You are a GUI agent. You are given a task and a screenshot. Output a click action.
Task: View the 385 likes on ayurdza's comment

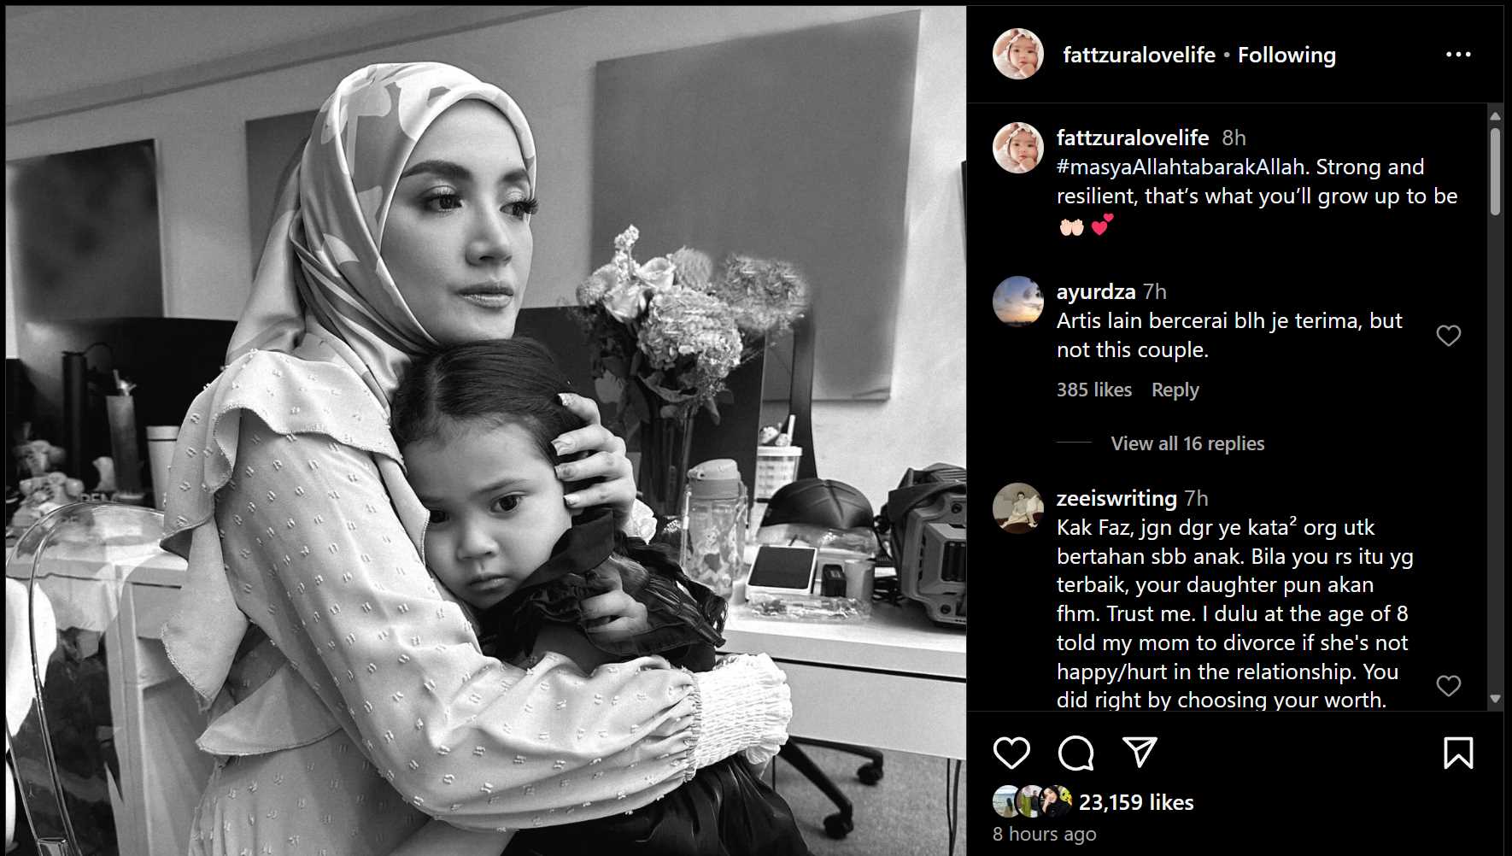coord(1094,390)
